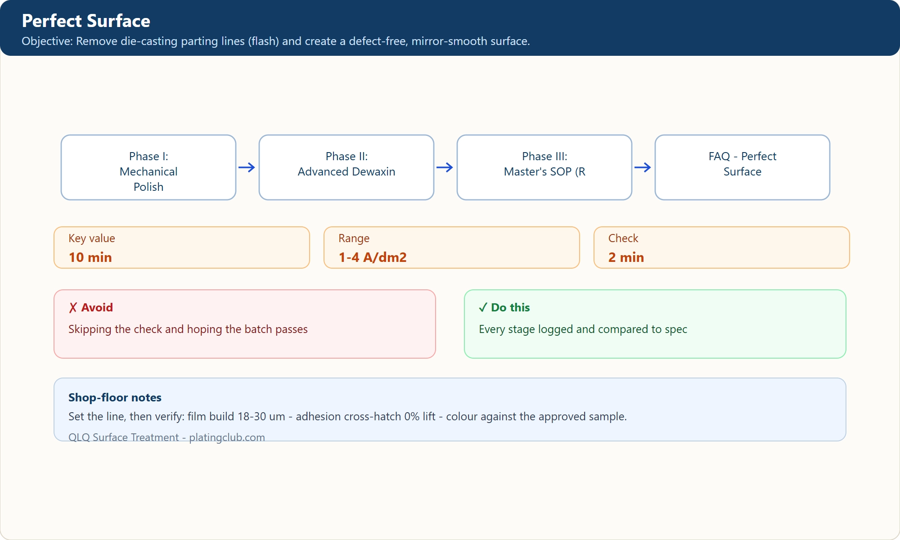
Task: Click the Shop-floor notes heading
Action: tap(115, 397)
